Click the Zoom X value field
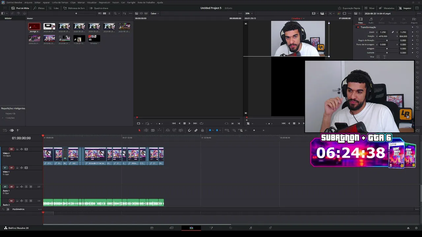The image size is (422, 237). (383, 32)
